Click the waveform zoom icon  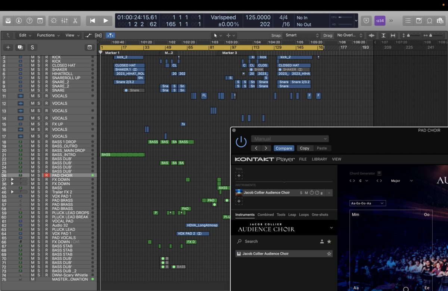pos(371,35)
